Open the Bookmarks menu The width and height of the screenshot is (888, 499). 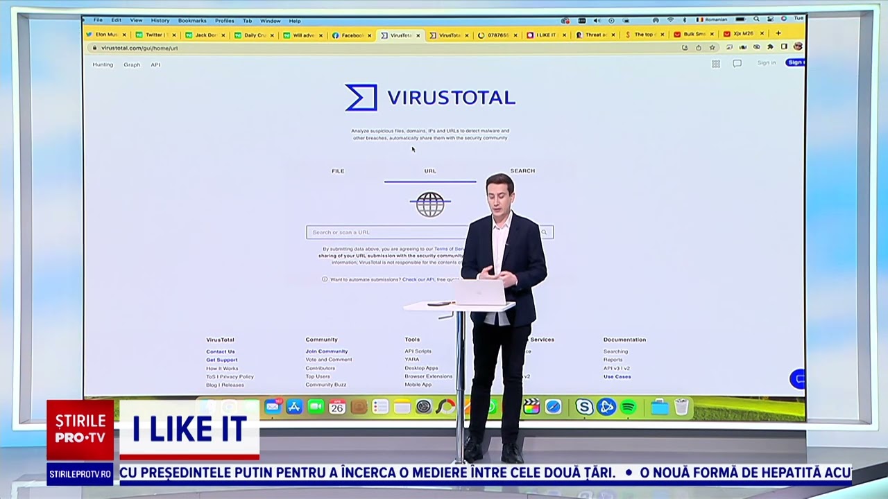192,21
